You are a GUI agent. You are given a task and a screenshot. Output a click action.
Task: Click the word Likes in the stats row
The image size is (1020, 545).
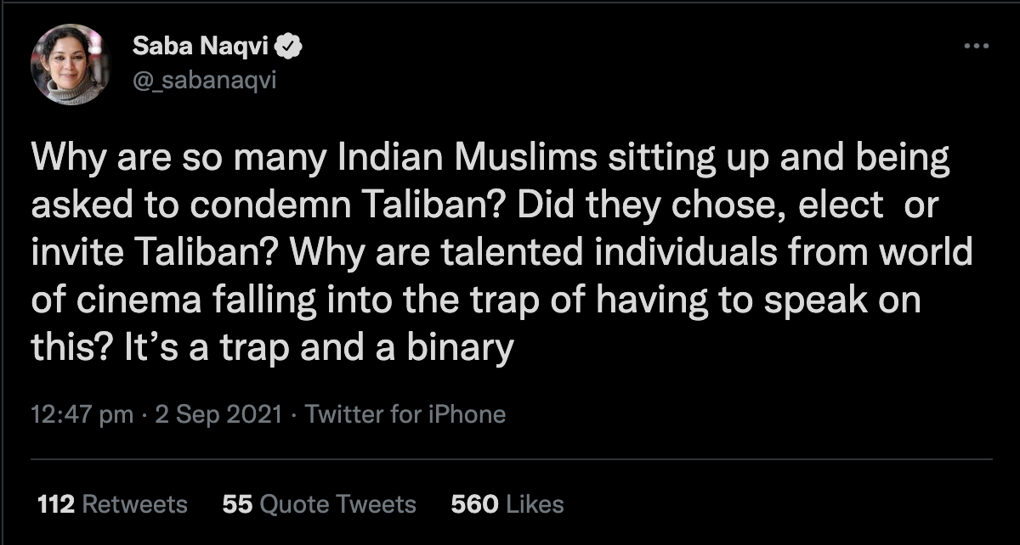[535, 504]
